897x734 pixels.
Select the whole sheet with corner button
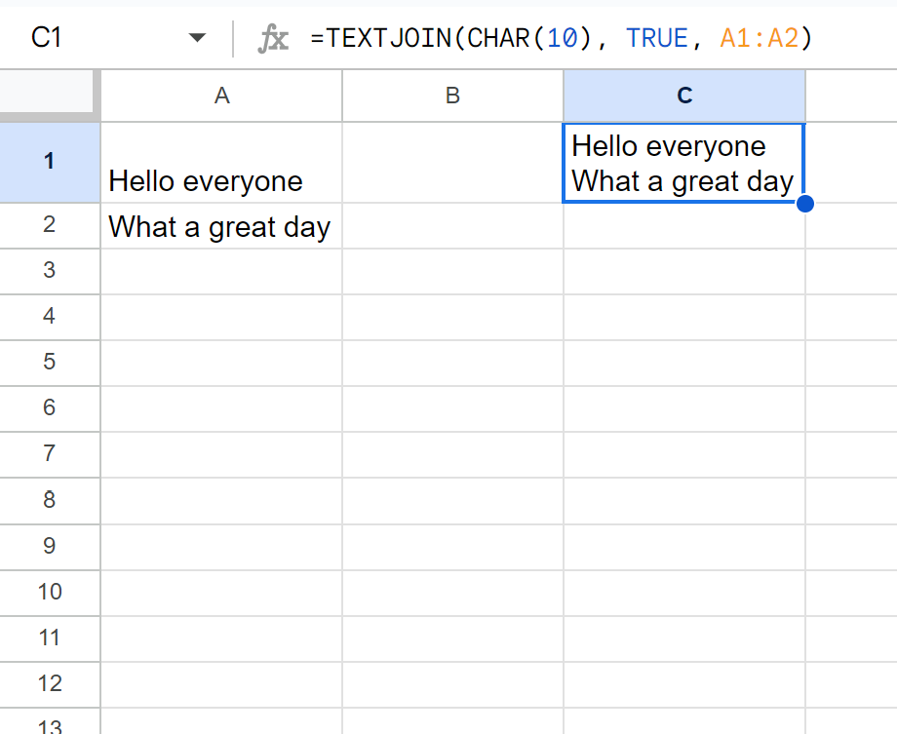(48, 92)
